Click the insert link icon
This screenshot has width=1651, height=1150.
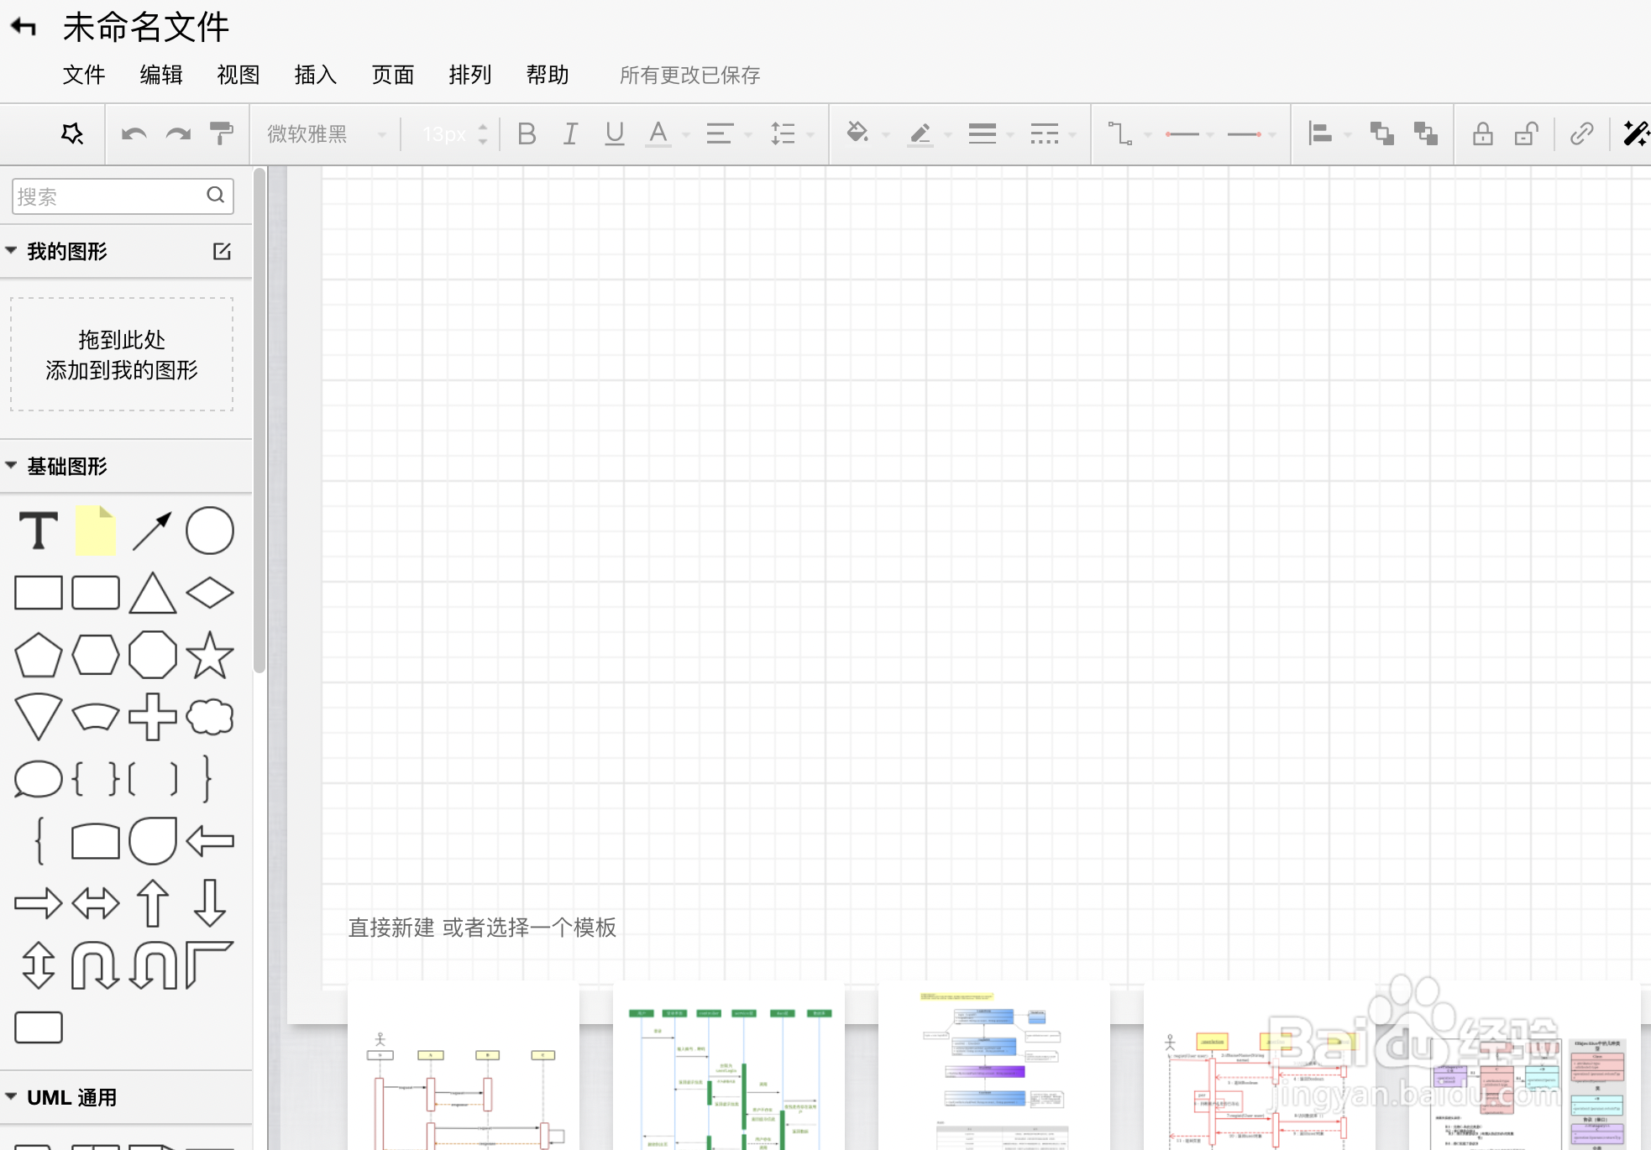point(1581,134)
